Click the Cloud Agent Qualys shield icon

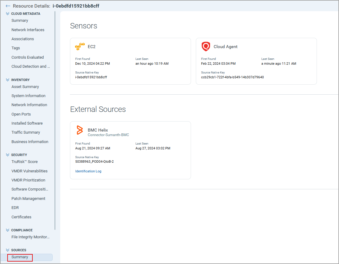pyautogui.click(x=206, y=47)
